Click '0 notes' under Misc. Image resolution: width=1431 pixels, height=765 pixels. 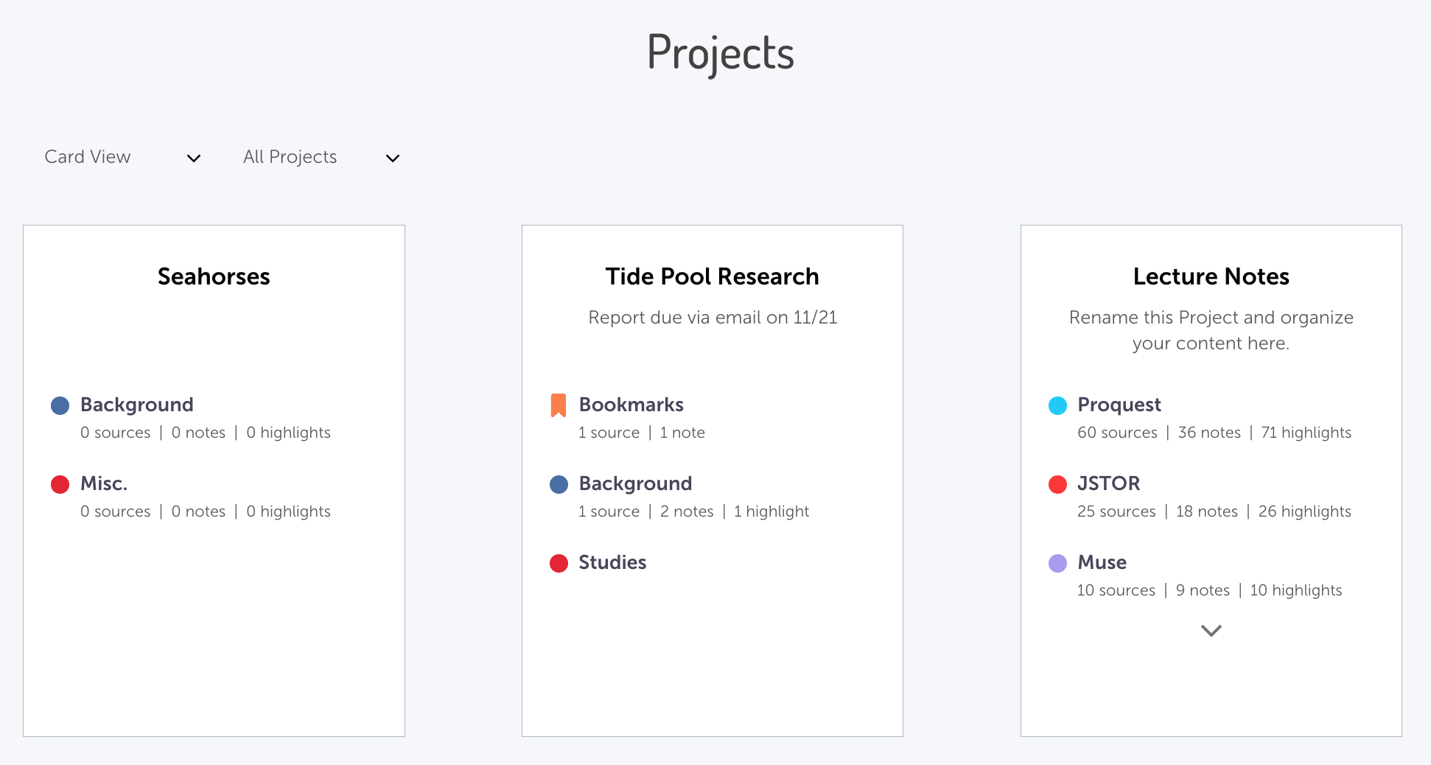[198, 511]
